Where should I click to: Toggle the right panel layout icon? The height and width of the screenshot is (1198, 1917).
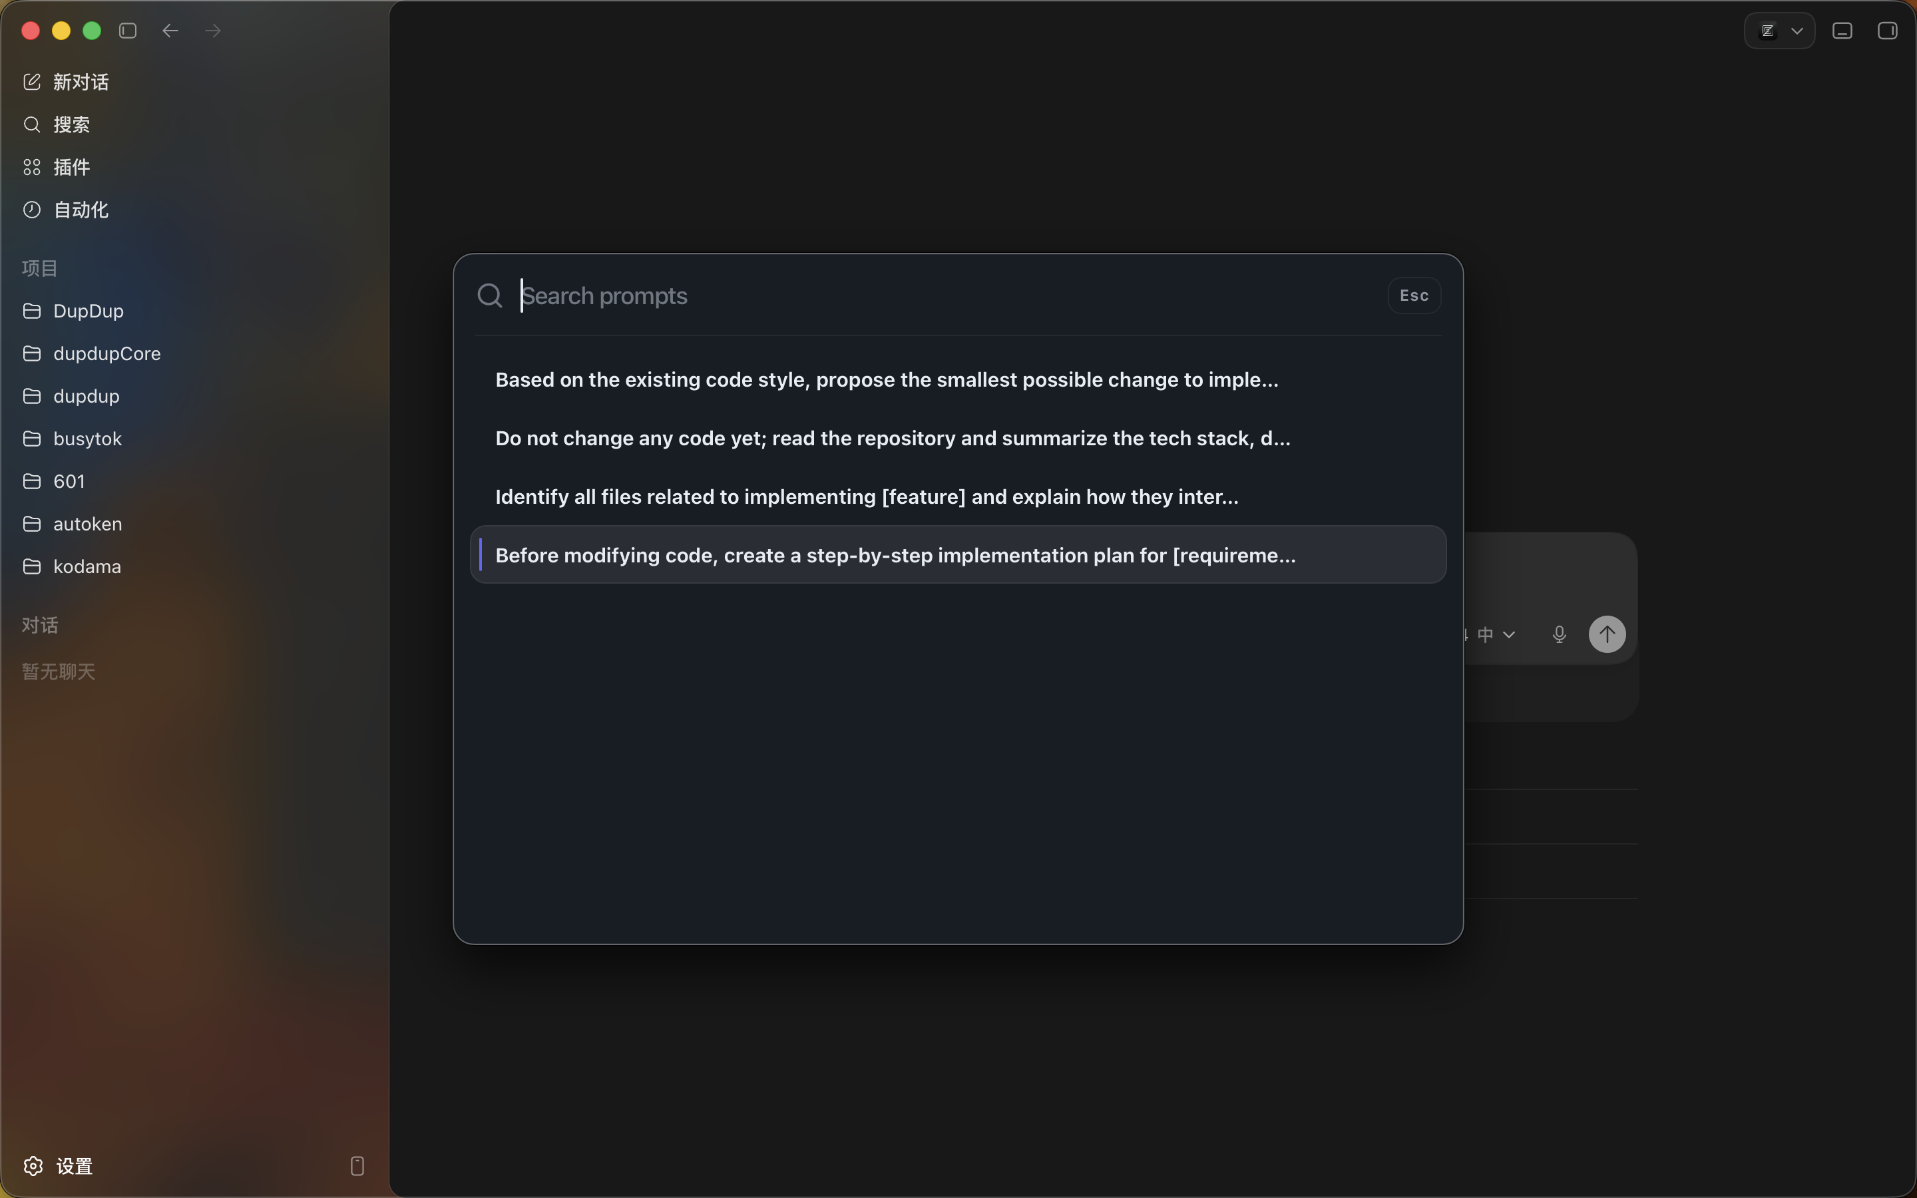click(x=1888, y=31)
